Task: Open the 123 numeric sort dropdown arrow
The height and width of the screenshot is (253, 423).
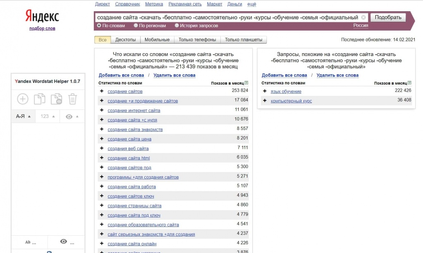Action: (53, 116)
